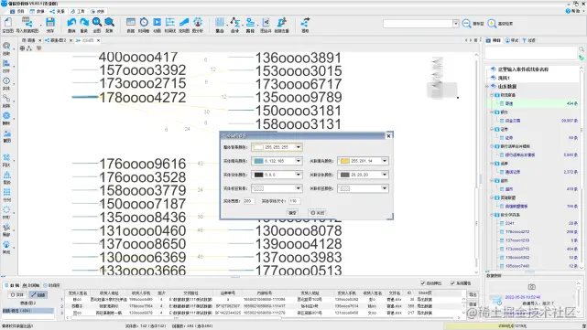The height and width of the screenshot is (330, 587).
Task: Toggle the eye icon on the first tree row
Action: 494,69
